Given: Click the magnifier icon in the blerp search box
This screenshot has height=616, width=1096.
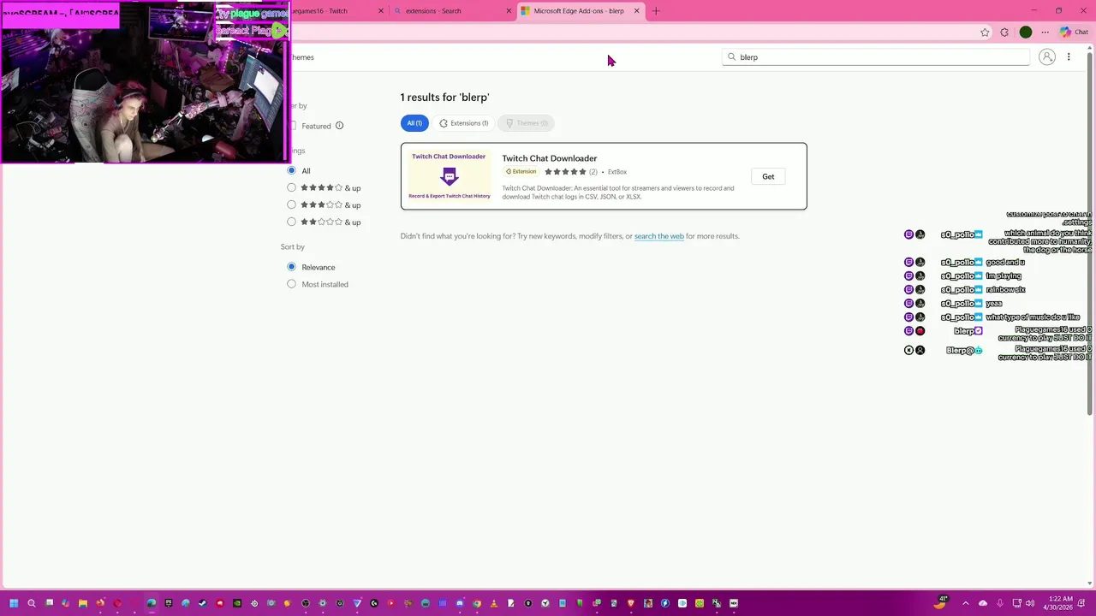Looking at the screenshot, I should click(732, 57).
